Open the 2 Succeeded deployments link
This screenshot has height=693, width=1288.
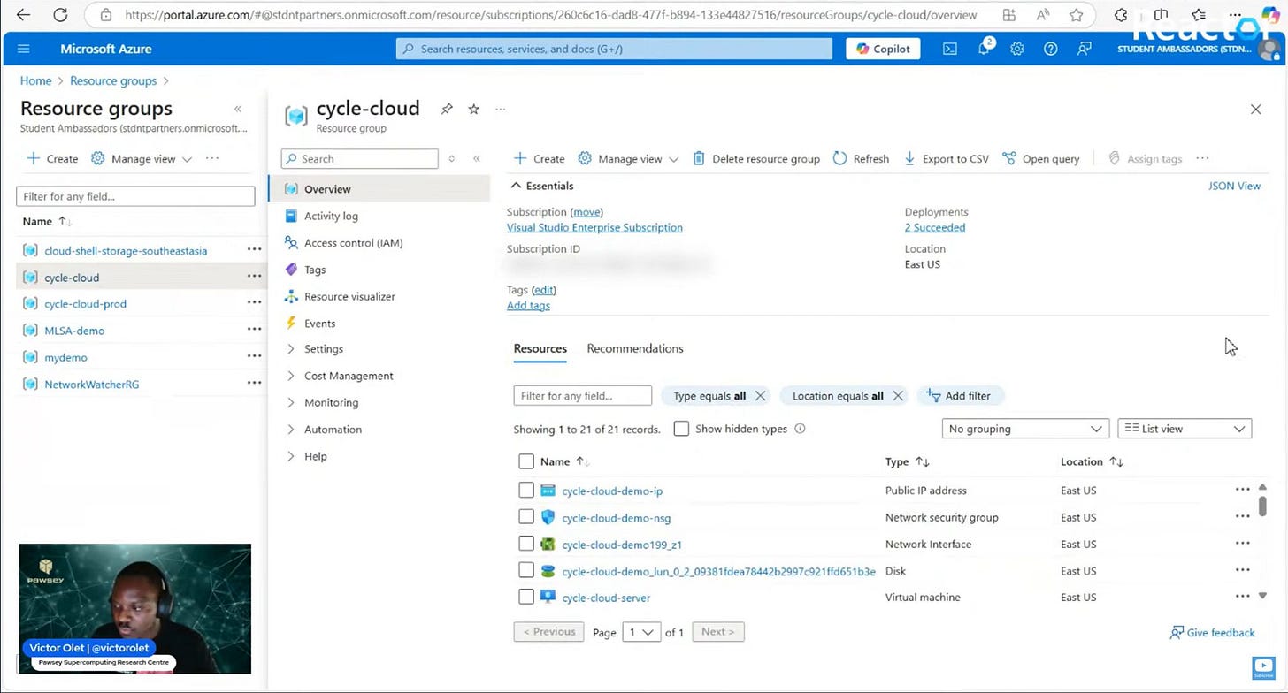(935, 227)
